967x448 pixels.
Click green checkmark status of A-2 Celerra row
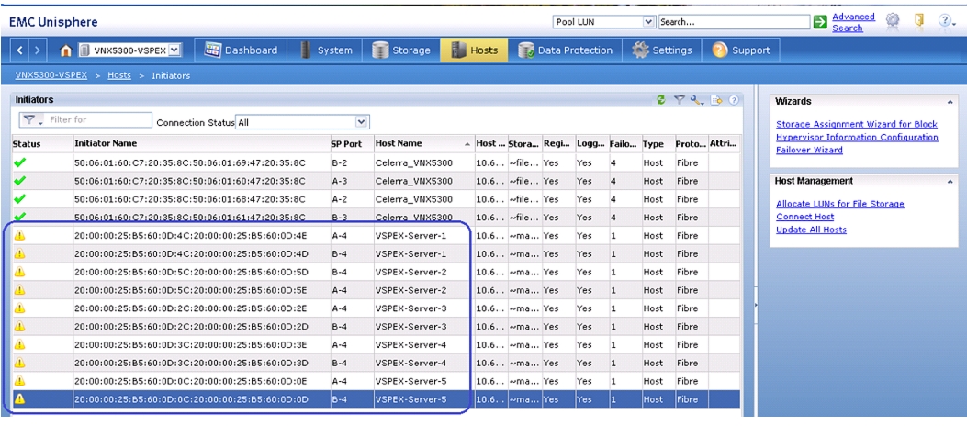[x=19, y=199]
